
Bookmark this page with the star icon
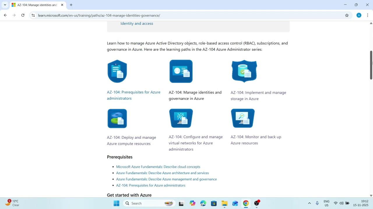347,15
